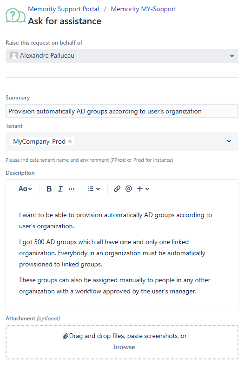Viewport: 244px width, 365px height.
Task: Insert a link in the description
Action: click(x=117, y=189)
